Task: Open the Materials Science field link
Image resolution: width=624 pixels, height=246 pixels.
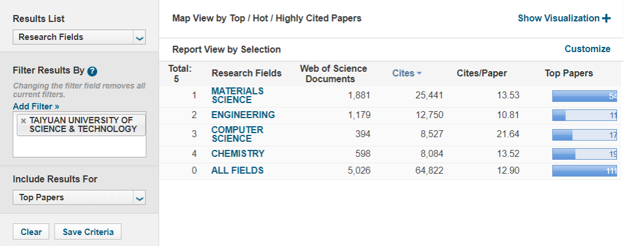Action: coord(237,96)
